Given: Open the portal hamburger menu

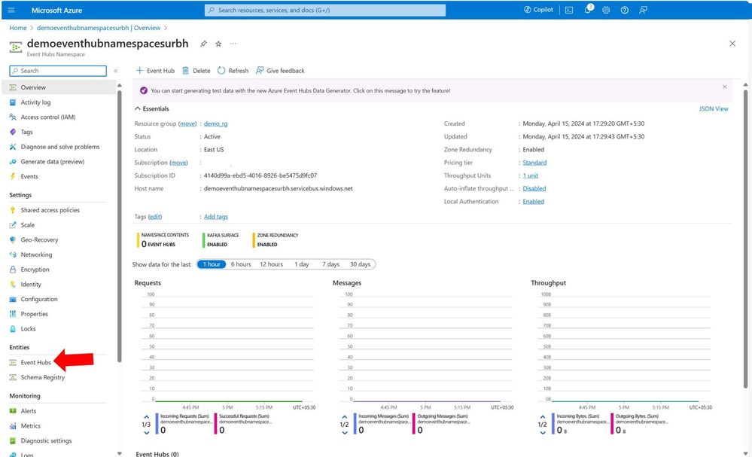Looking at the screenshot, I should 11,10.
